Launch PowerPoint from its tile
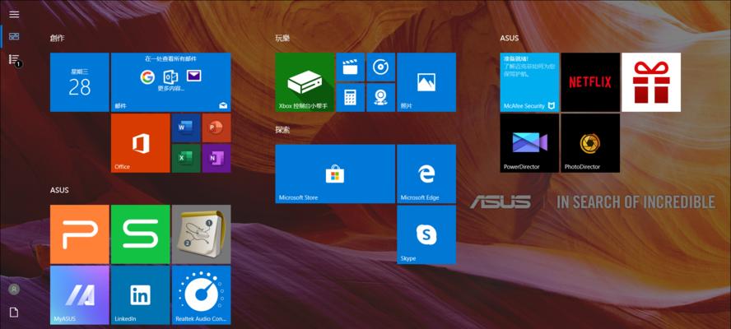 (217, 127)
